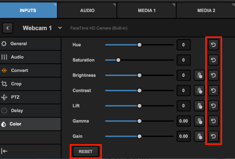Reset Brightness using its reset icon
235x159 pixels.
click(213, 75)
